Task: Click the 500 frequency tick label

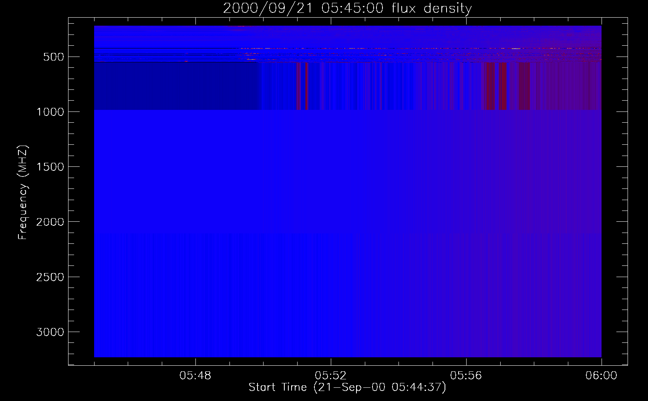Action: [54, 57]
